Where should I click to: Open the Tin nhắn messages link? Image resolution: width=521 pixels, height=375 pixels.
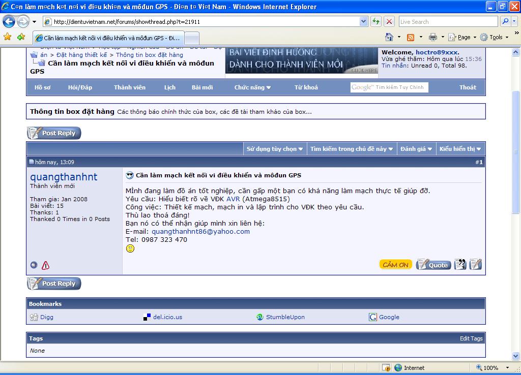point(394,66)
